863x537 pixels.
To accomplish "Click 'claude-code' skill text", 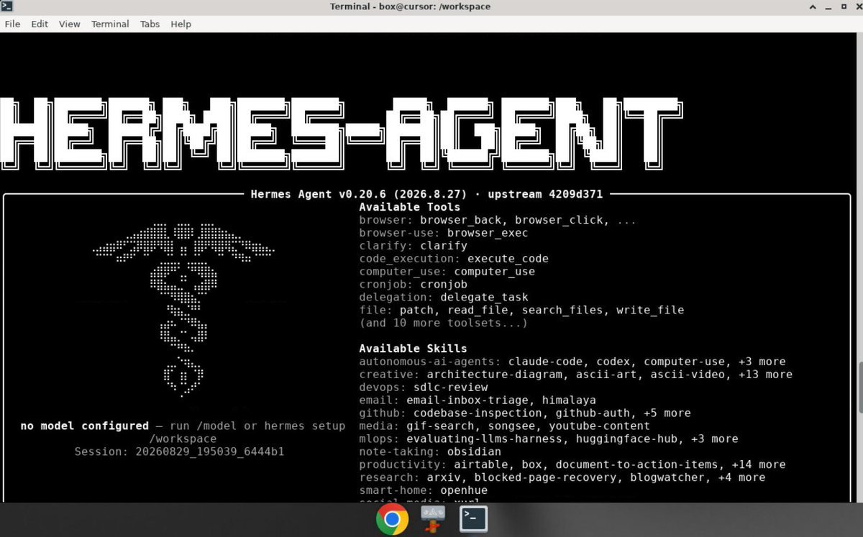I will (545, 362).
